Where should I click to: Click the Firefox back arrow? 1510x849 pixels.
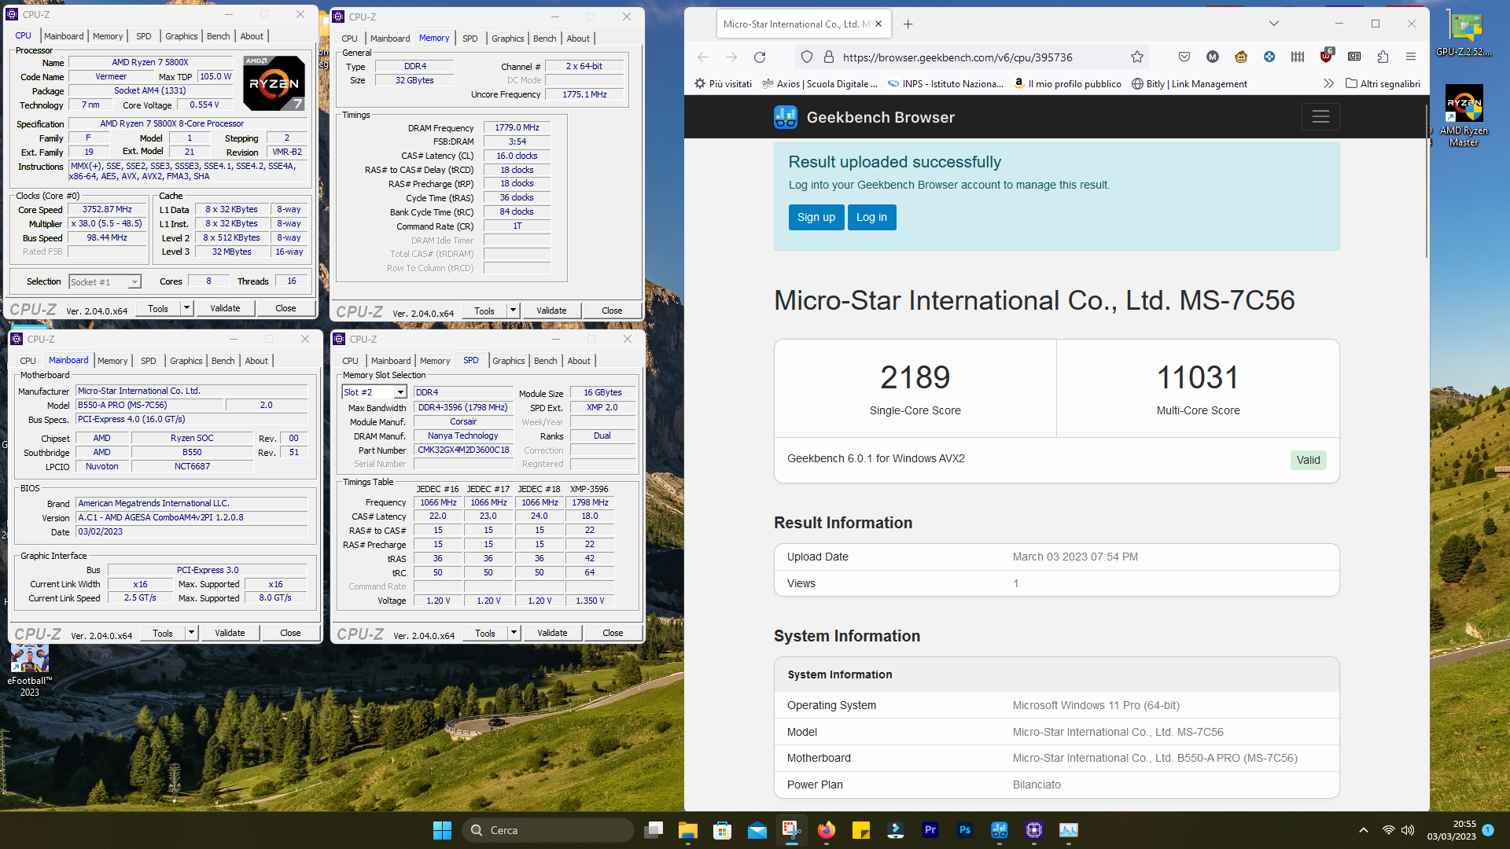[703, 57]
